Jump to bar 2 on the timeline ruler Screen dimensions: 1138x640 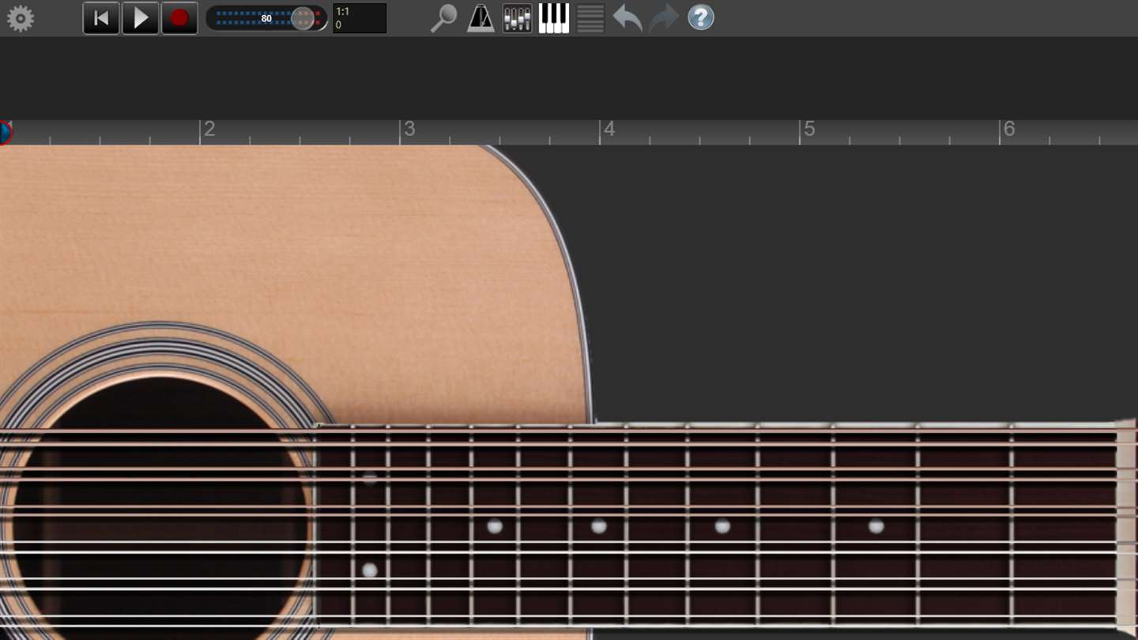pos(209,130)
